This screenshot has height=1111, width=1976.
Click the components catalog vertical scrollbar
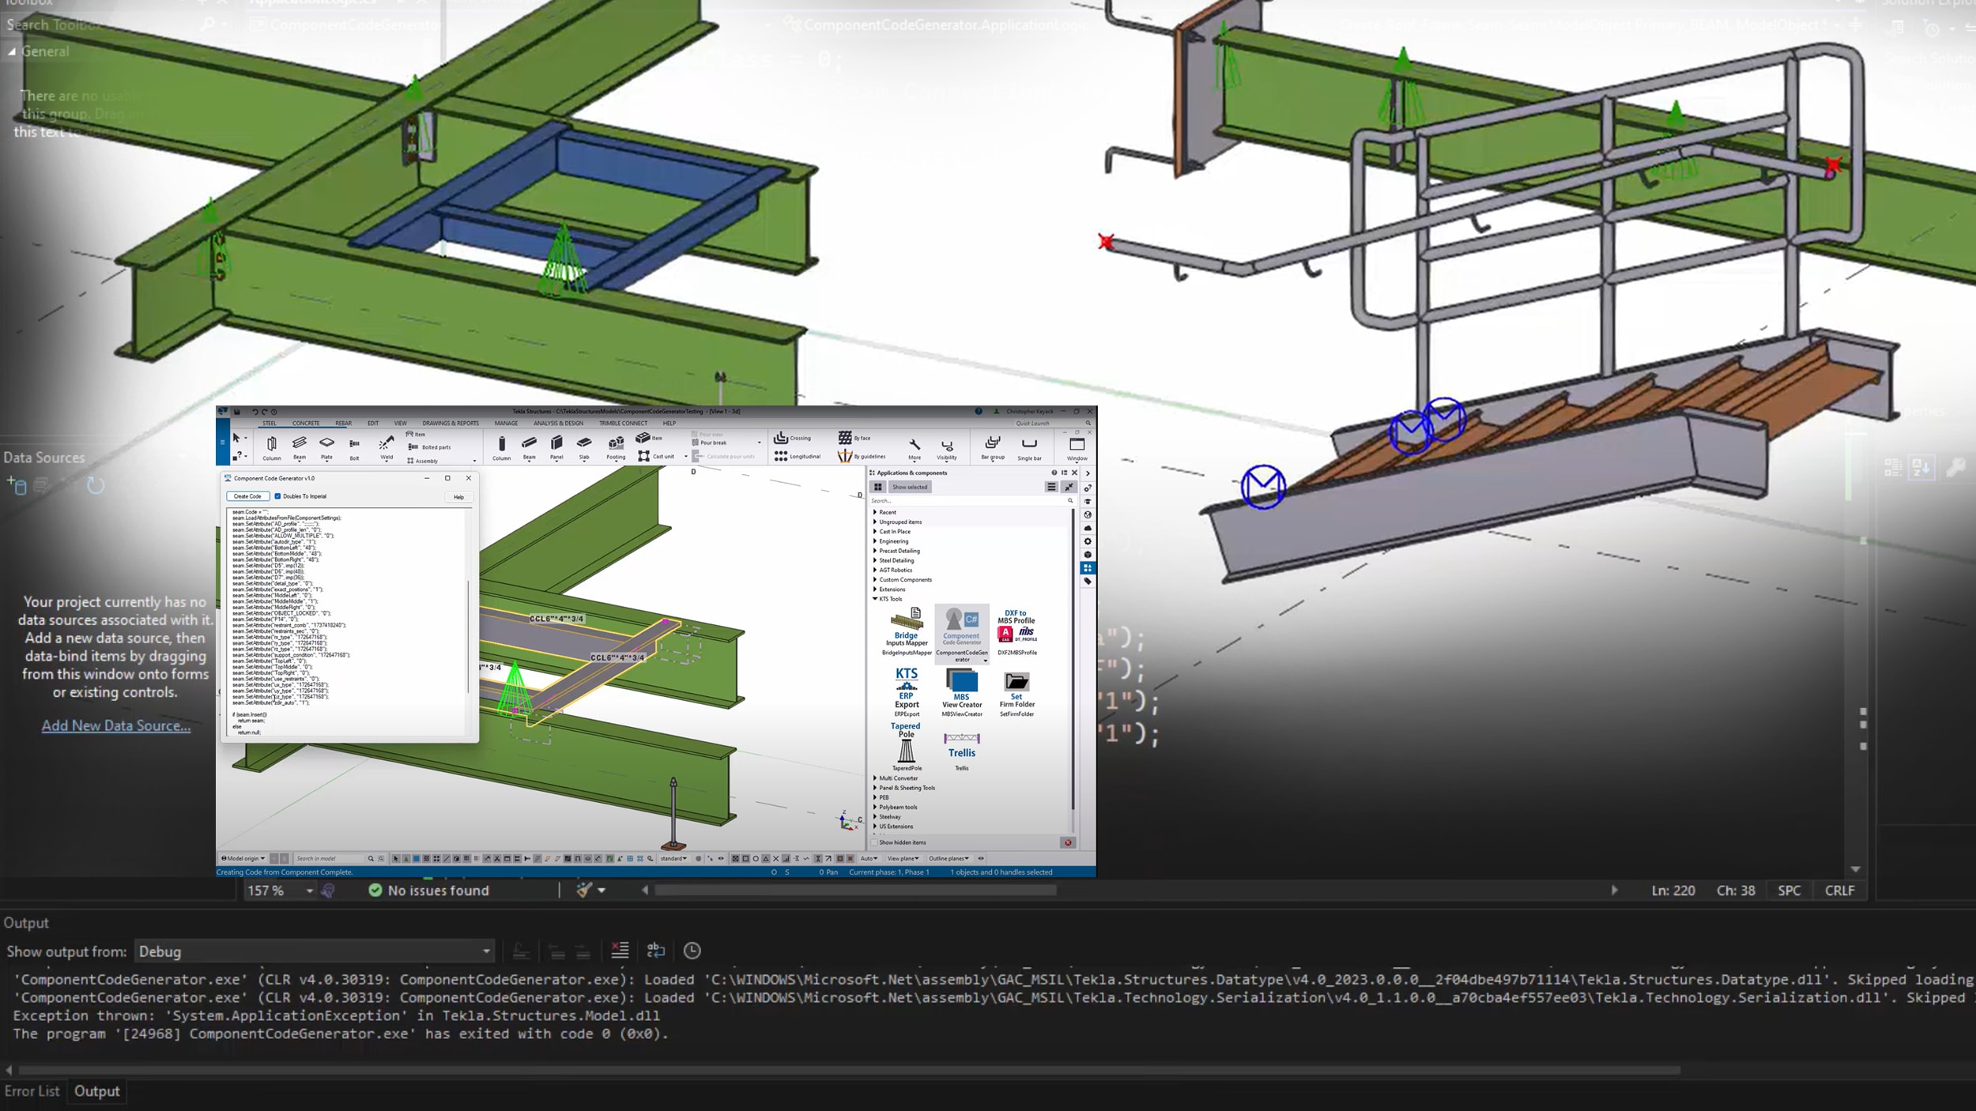[1073, 660]
